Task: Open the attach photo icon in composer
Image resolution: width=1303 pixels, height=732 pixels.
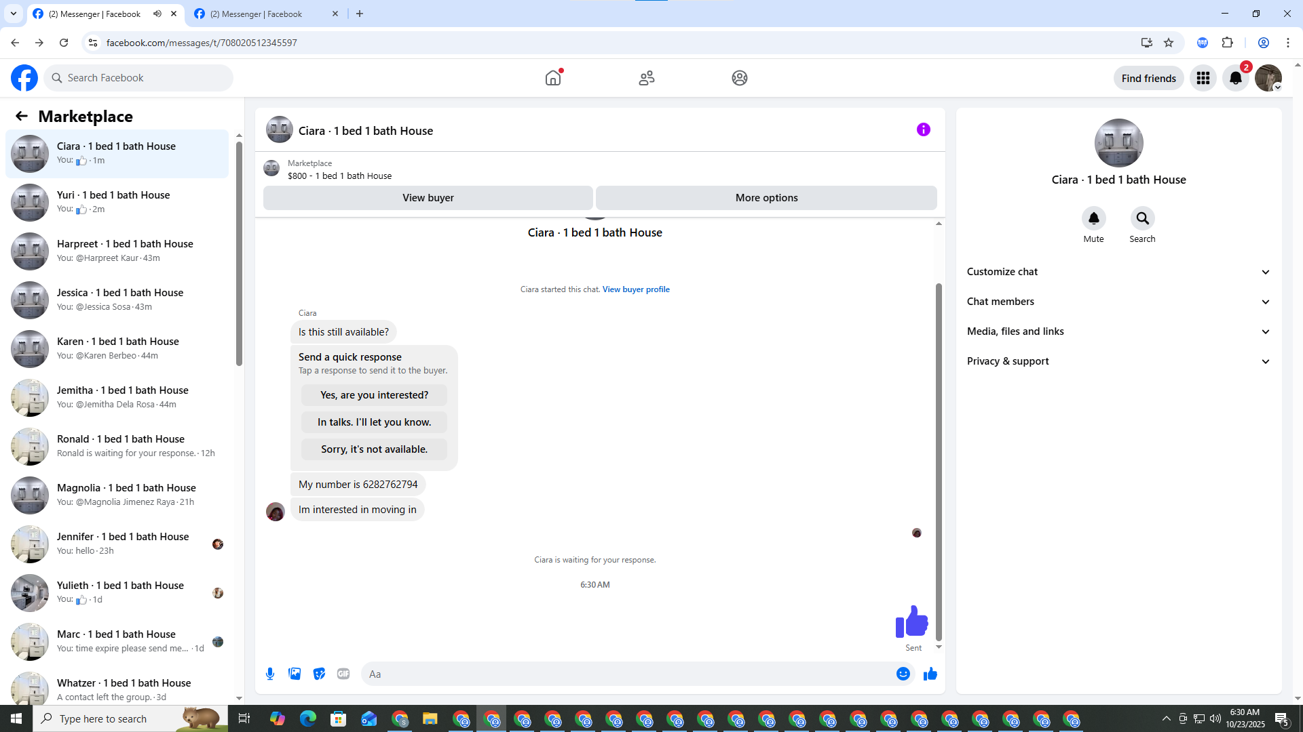Action: pos(295,674)
